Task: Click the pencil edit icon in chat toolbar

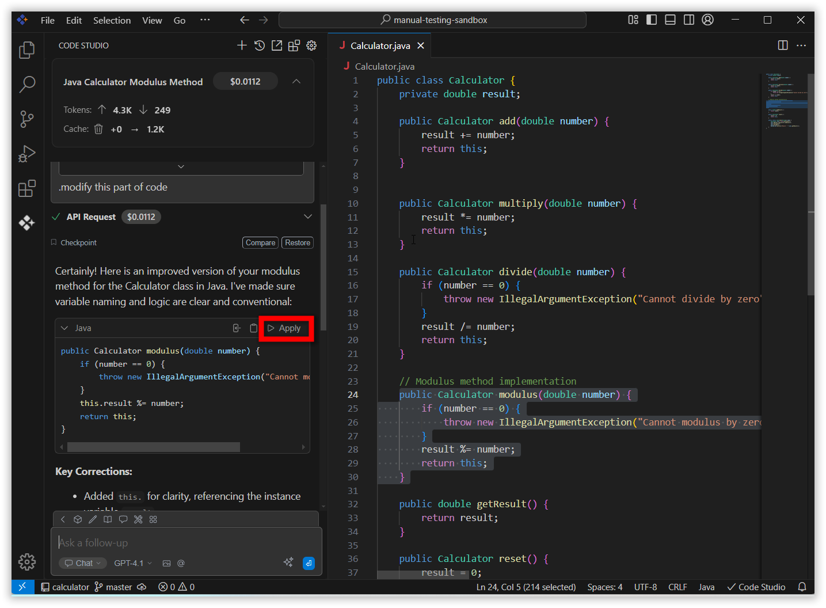Action: (93, 519)
